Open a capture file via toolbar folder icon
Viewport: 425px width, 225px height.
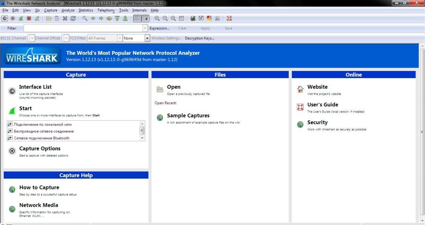49,18
